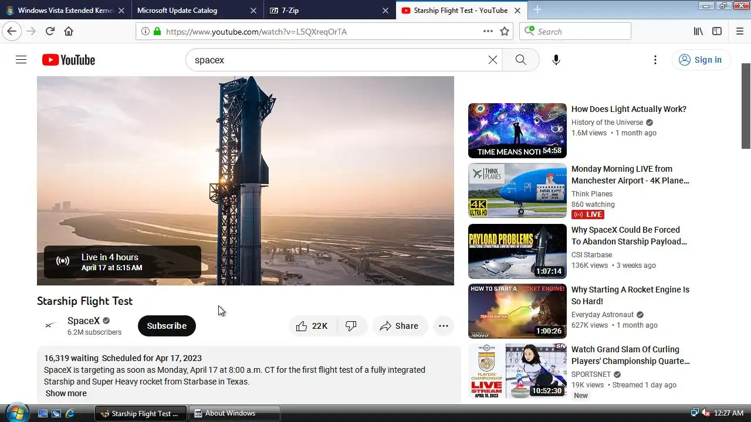Open the Payload Problems video thumbnail

pos(517,251)
